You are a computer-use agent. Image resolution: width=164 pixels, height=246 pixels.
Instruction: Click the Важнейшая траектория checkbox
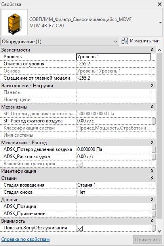coord(80,164)
